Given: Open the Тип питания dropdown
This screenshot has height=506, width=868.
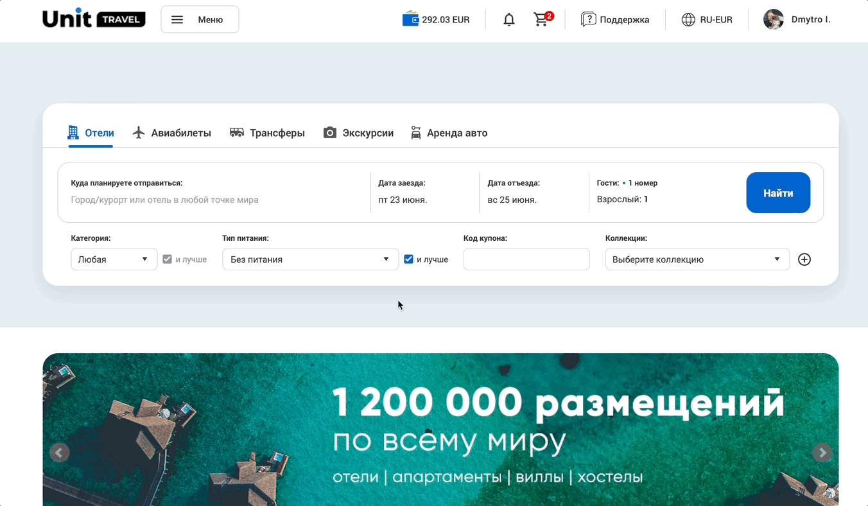Looking at the screenshot, I should click(310, 259).
